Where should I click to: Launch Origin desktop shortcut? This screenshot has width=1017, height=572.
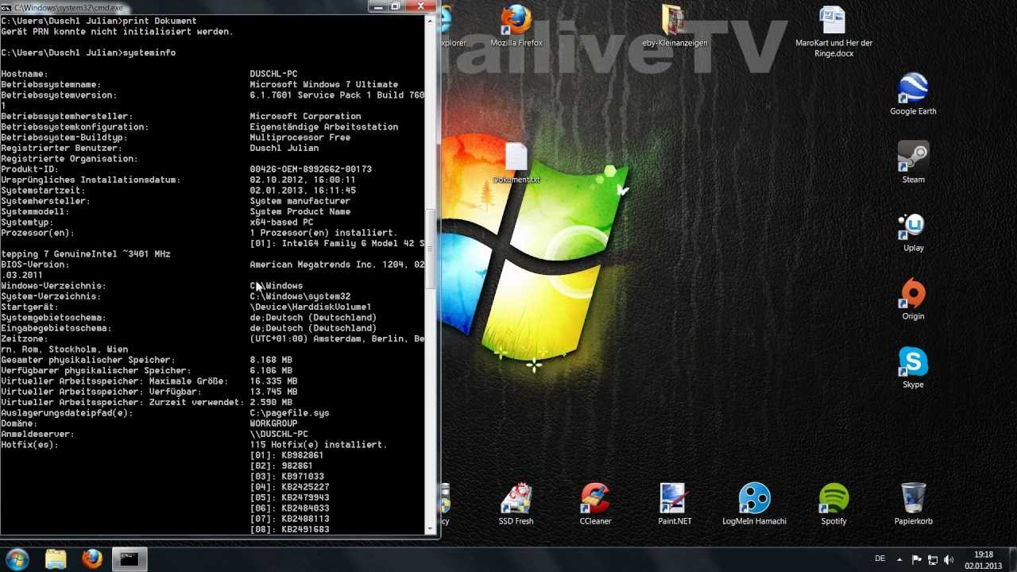[x=913, y=299]
